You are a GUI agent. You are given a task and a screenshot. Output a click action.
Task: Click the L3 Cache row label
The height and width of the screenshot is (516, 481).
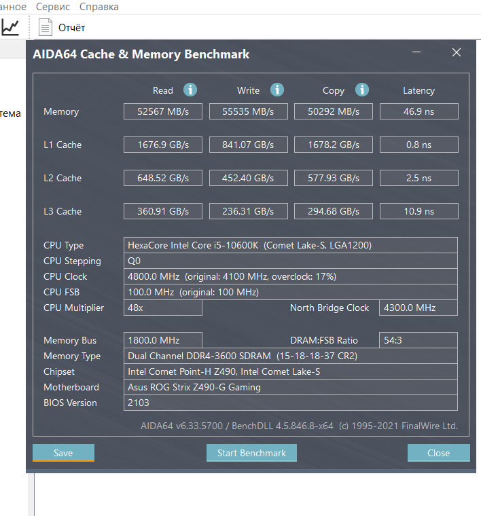click(63, 211)
